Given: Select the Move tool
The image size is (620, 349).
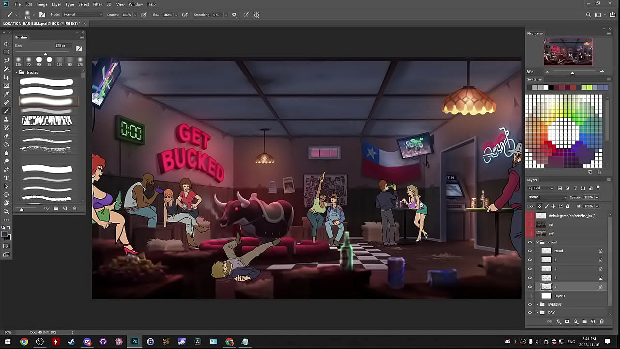Looking at the screenshot, I should (x=6, y=44).
